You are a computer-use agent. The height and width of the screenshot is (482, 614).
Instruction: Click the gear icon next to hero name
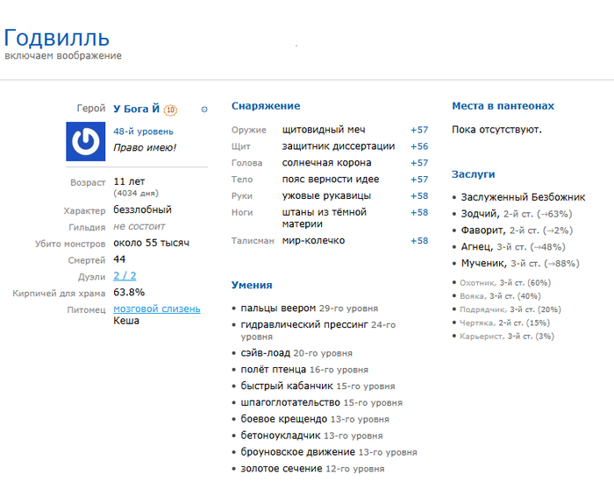pos(204,110)
